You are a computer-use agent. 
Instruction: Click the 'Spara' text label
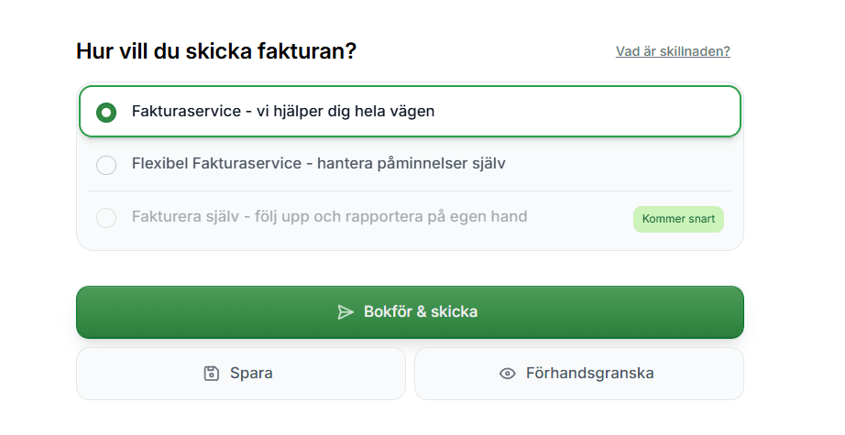(251, 374)
